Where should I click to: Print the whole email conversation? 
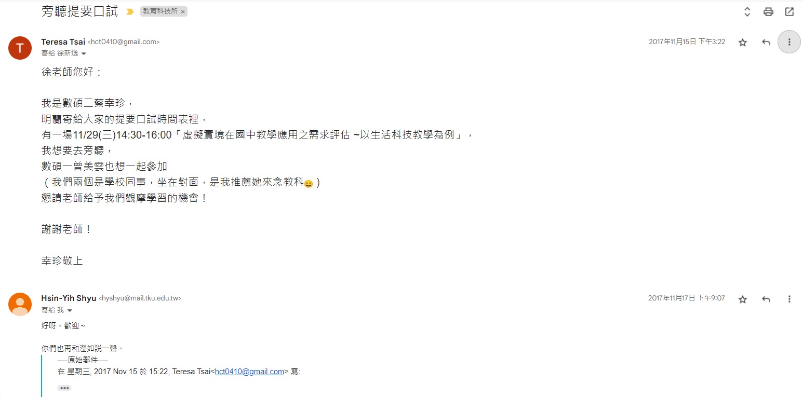pyautogui.click(x=768, y=11)
